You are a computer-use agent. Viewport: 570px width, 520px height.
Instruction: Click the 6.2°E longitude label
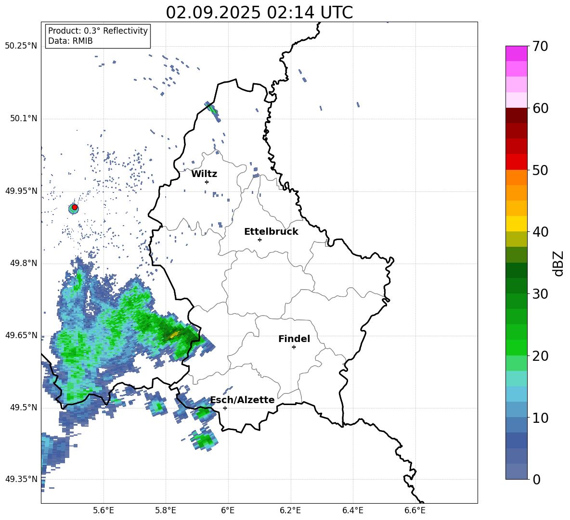click(290, 510)
